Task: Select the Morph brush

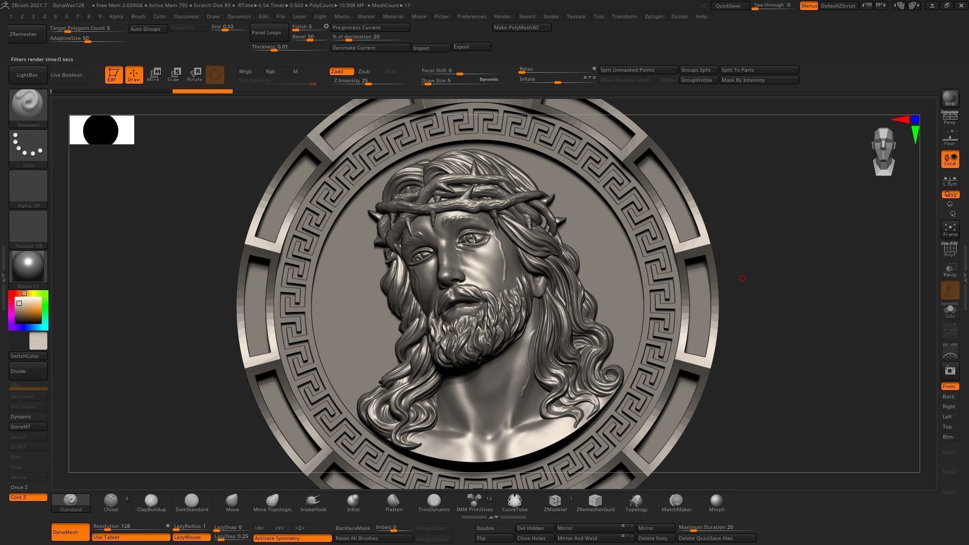Action: (717, 503)
